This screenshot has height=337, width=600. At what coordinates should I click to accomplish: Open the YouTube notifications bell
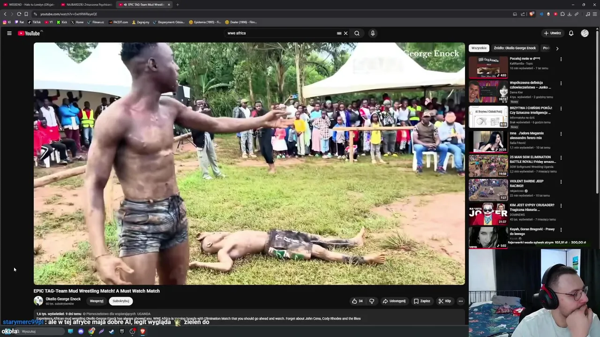point(571,33)
